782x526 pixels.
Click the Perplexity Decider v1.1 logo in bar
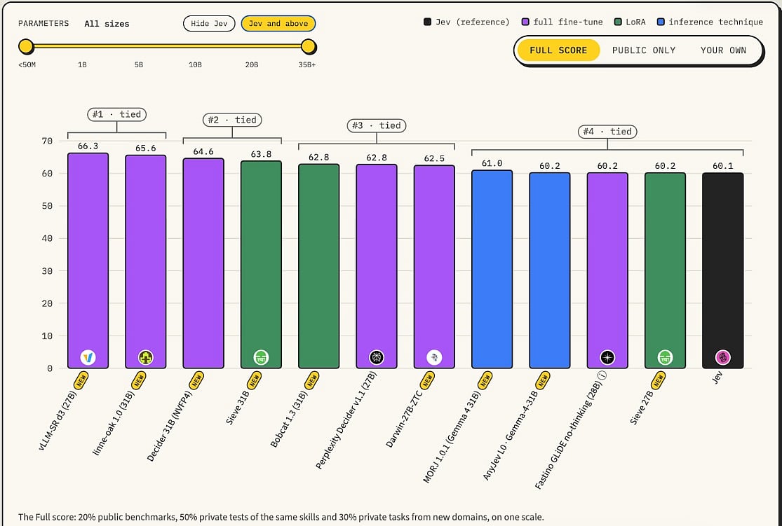pyautogui.click(x=377, y=357)
